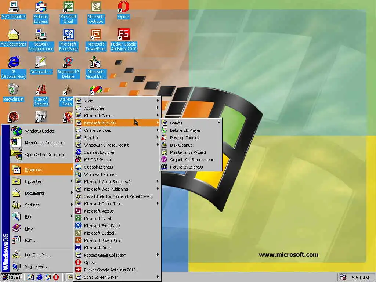Launch Picture It! Express
The height and width of the screenshot is (282, 376).
click(x=191, y=167)
